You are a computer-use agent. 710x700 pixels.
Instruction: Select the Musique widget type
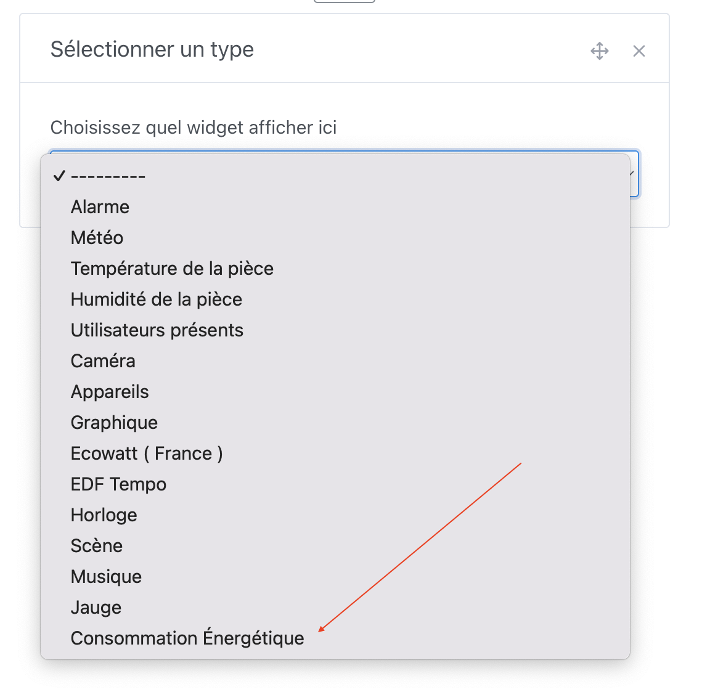pyautogui.click(x=106, y=576)
